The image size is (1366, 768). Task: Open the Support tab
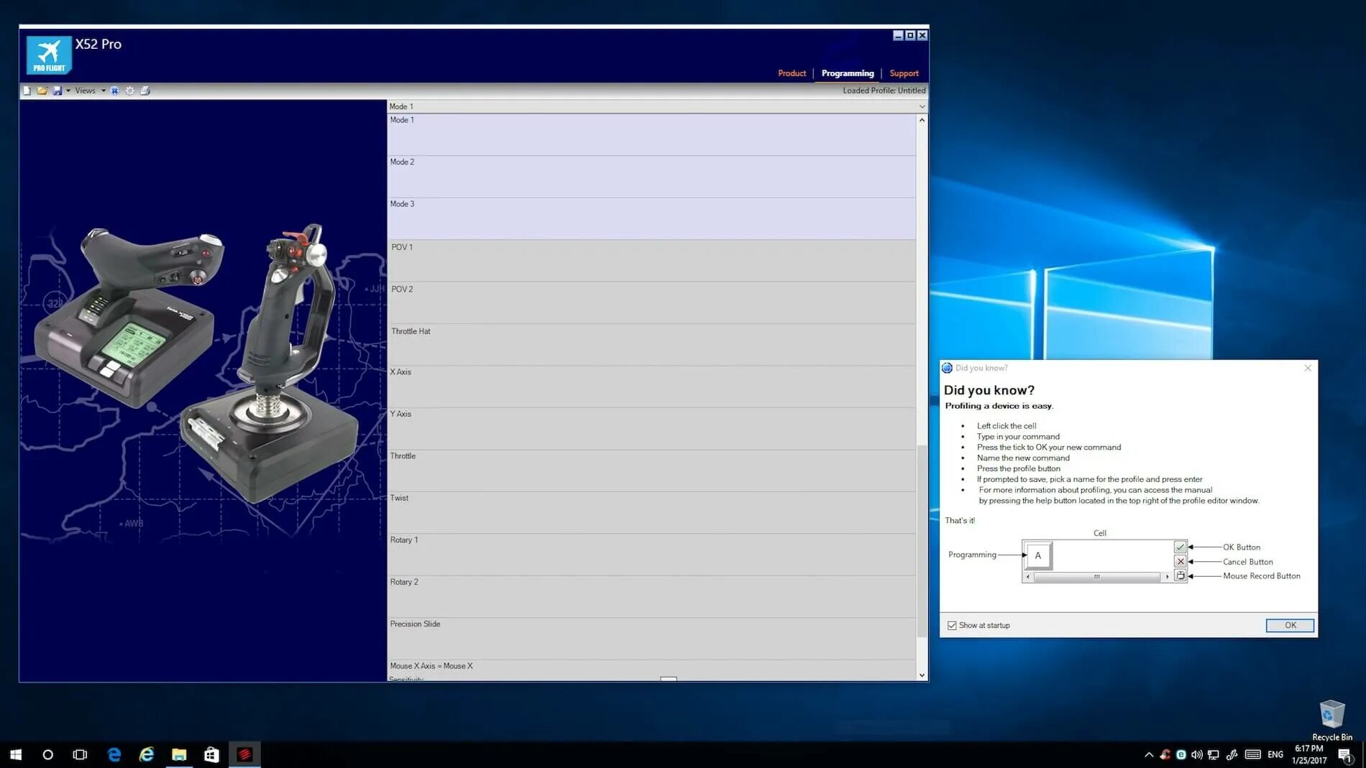point(904,73)
